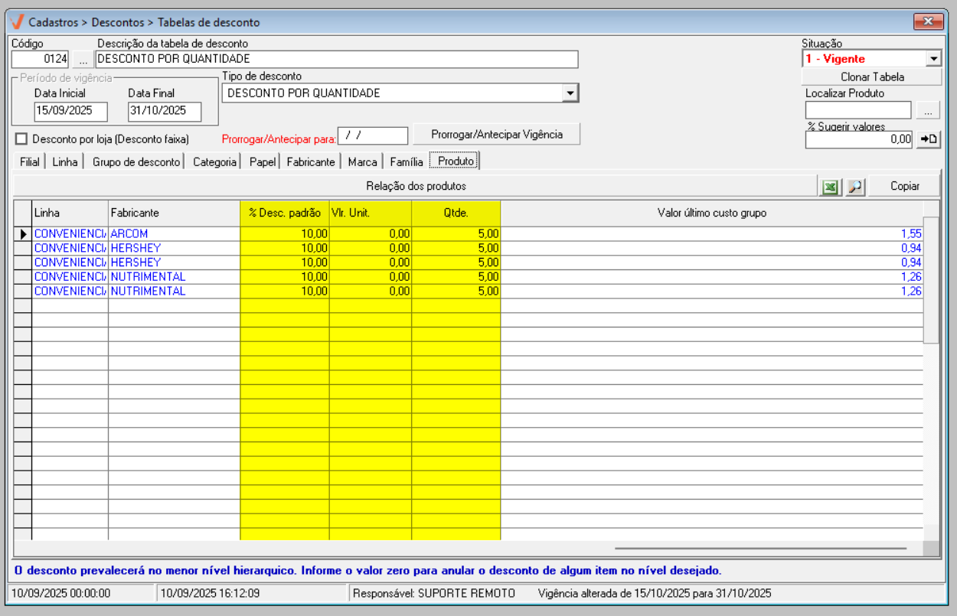Click the Qtde. column header

tap(456, 213)
